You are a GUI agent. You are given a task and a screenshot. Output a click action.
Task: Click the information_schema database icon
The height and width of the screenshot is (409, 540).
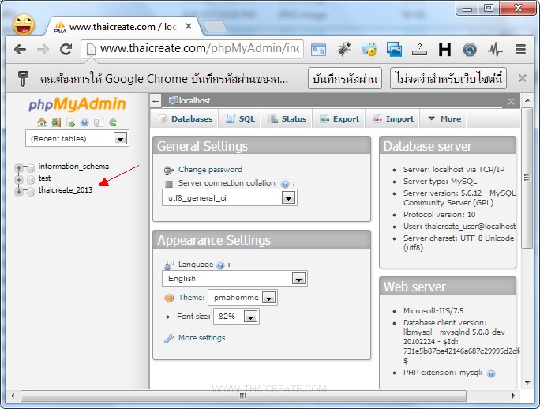31,168
